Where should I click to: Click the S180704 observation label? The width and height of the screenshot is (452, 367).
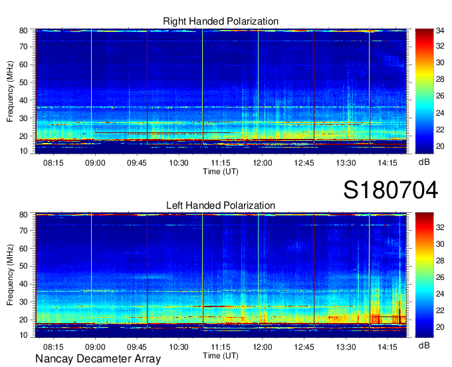(x=391, y=190)
